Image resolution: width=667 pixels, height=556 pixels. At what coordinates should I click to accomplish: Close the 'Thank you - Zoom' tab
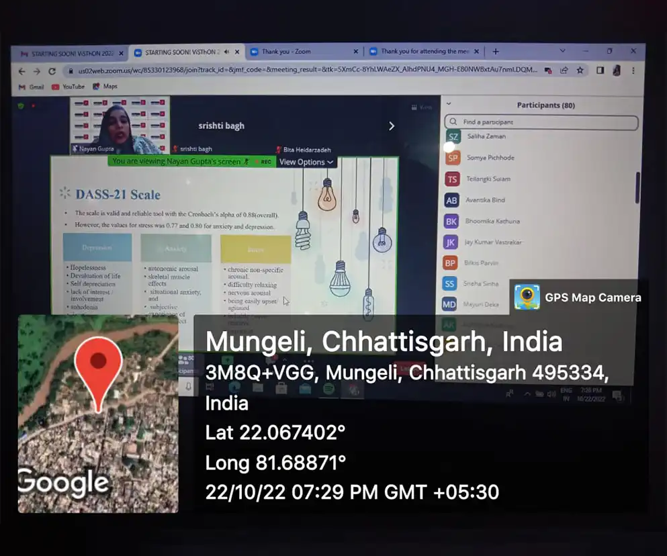pyautogui.click(x=356, y=52)
